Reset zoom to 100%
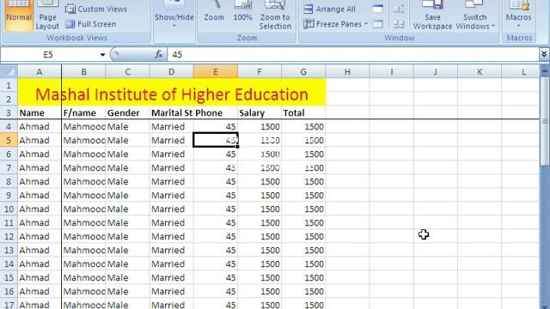 tap(242, 12)
